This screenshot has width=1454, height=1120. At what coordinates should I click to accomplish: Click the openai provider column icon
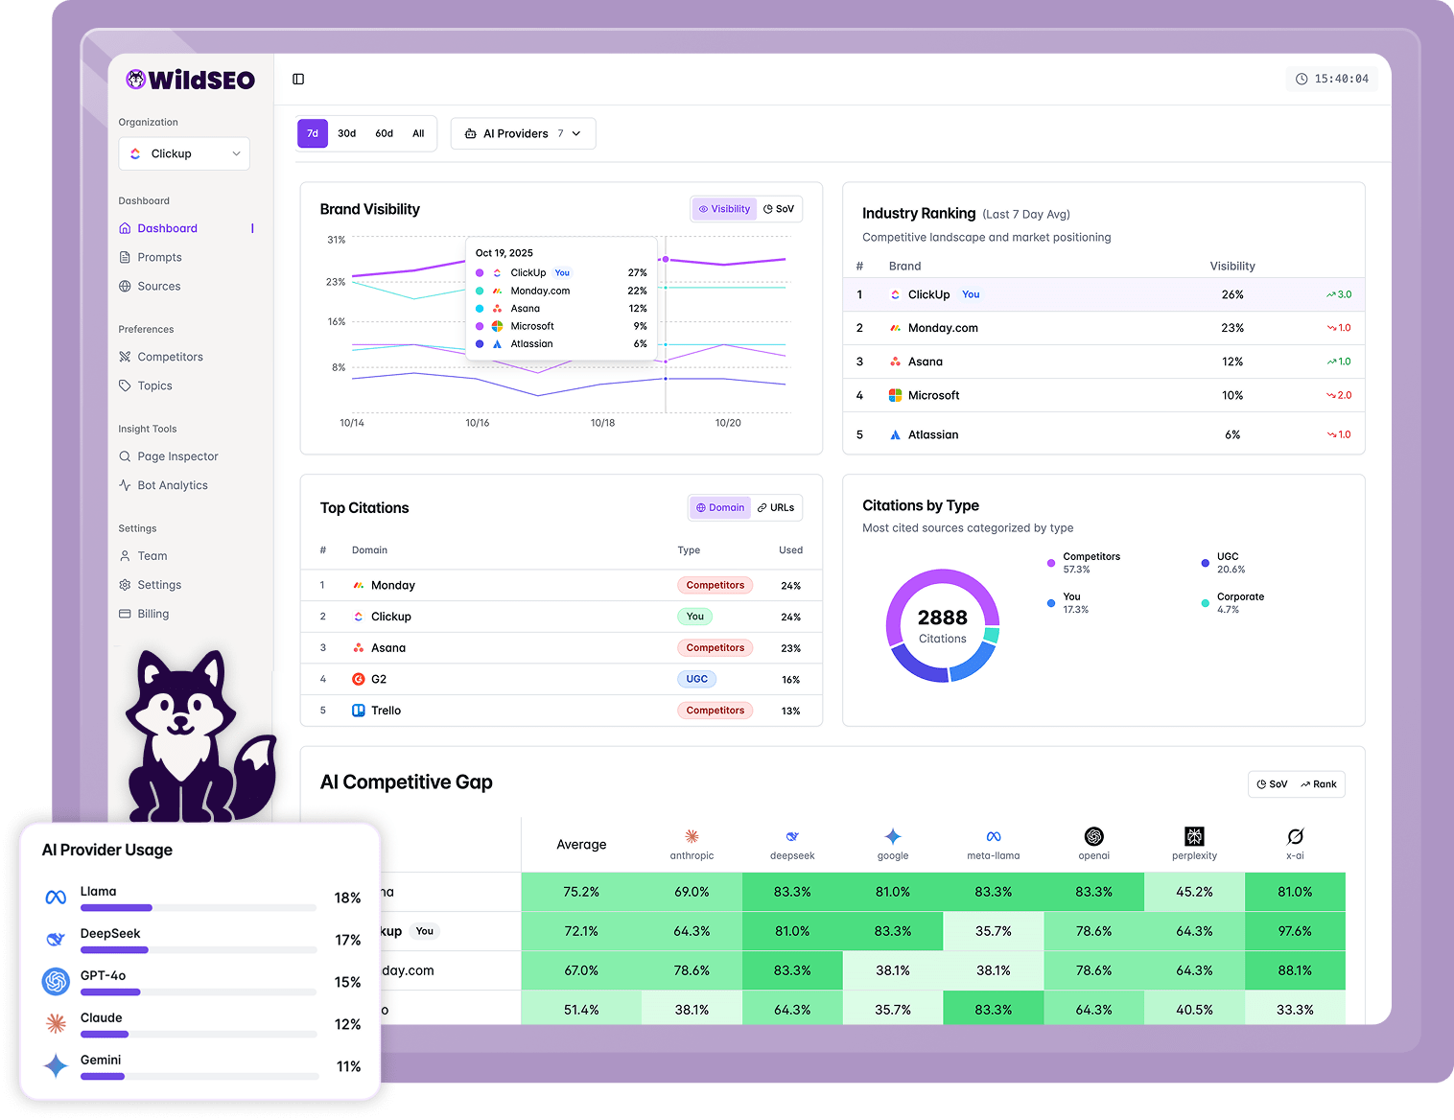(1093, 836)
